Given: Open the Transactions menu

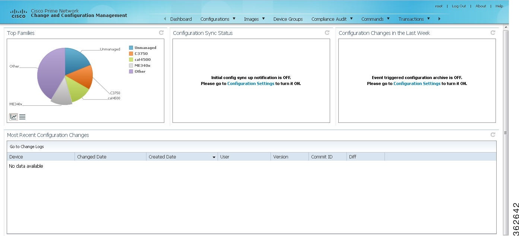Looking at the screenshot, I should point(411,19).
